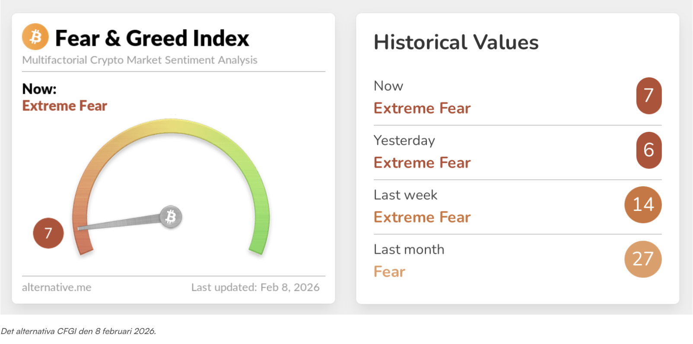The image size is (693, 344).
Task: Click the Last month Fear text
Action: coord(389,272)
